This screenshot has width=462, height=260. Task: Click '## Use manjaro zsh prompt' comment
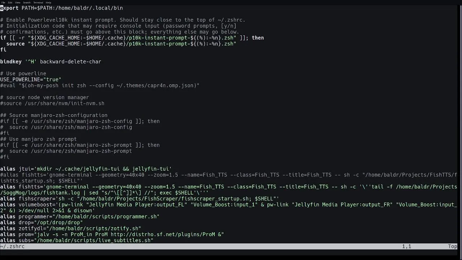point(38,139)
